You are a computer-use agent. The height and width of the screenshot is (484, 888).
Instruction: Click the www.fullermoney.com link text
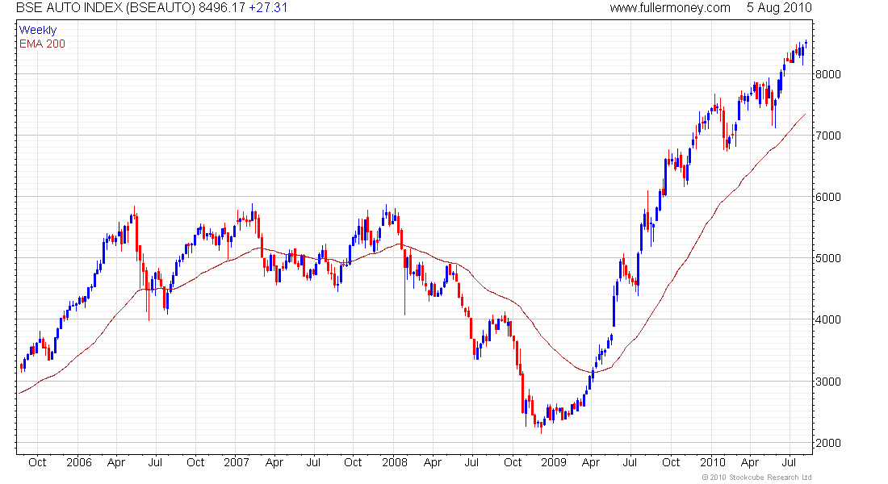[670, 8]
